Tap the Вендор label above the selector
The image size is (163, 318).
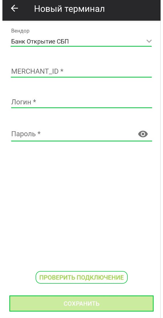pos(20,31)
